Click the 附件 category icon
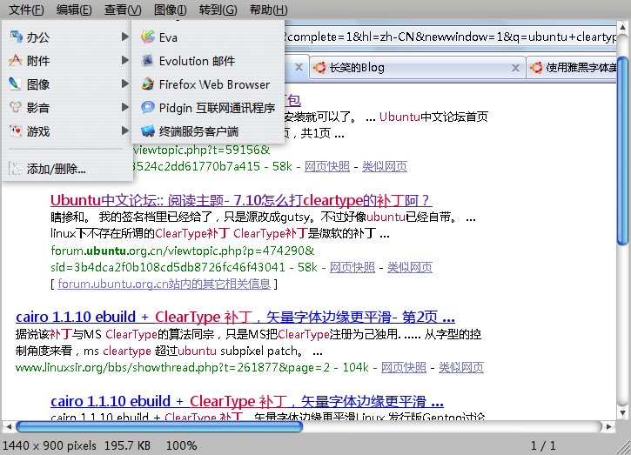 point(16,60)
